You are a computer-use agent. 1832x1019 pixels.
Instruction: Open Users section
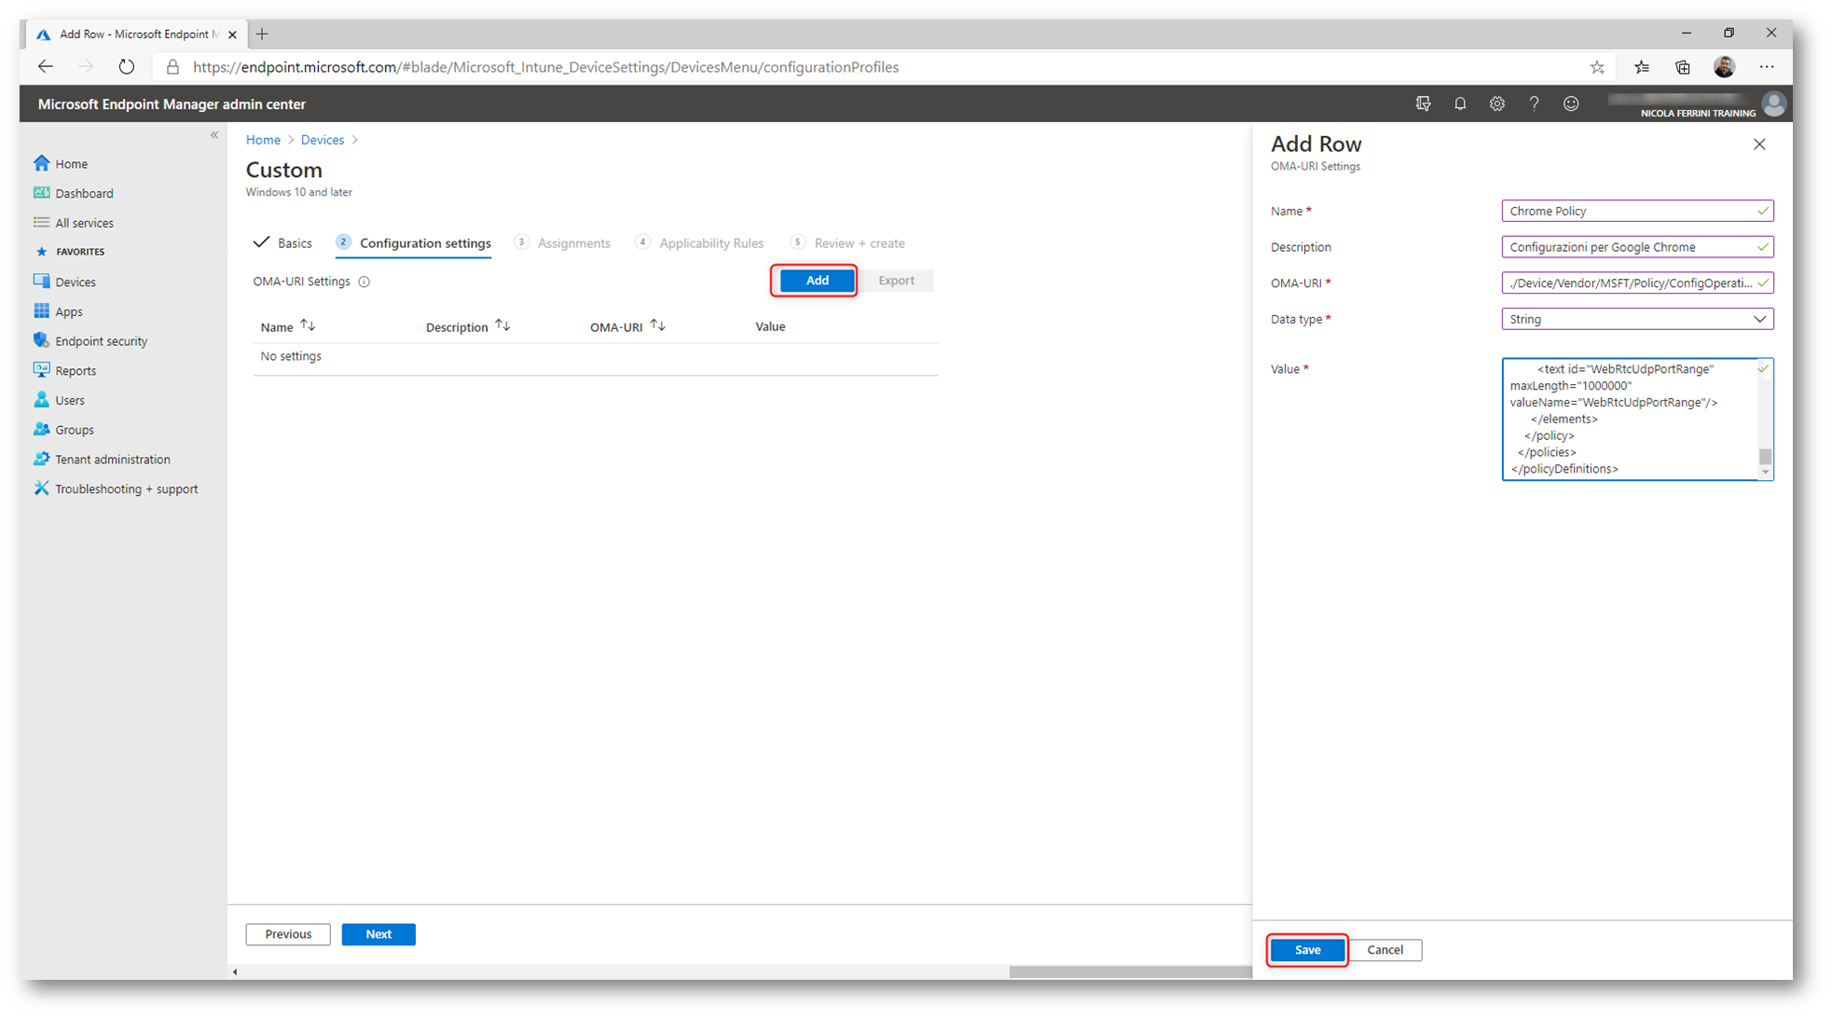tap(60, 400)
